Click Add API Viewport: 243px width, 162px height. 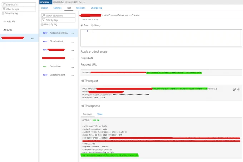[9, 21]
